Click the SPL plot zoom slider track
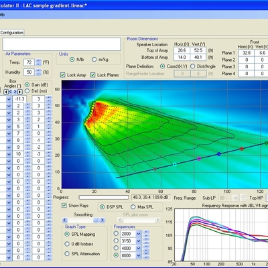 [139, 220]
